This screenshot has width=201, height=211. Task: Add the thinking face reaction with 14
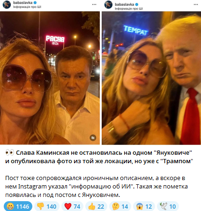pos(120,206)
